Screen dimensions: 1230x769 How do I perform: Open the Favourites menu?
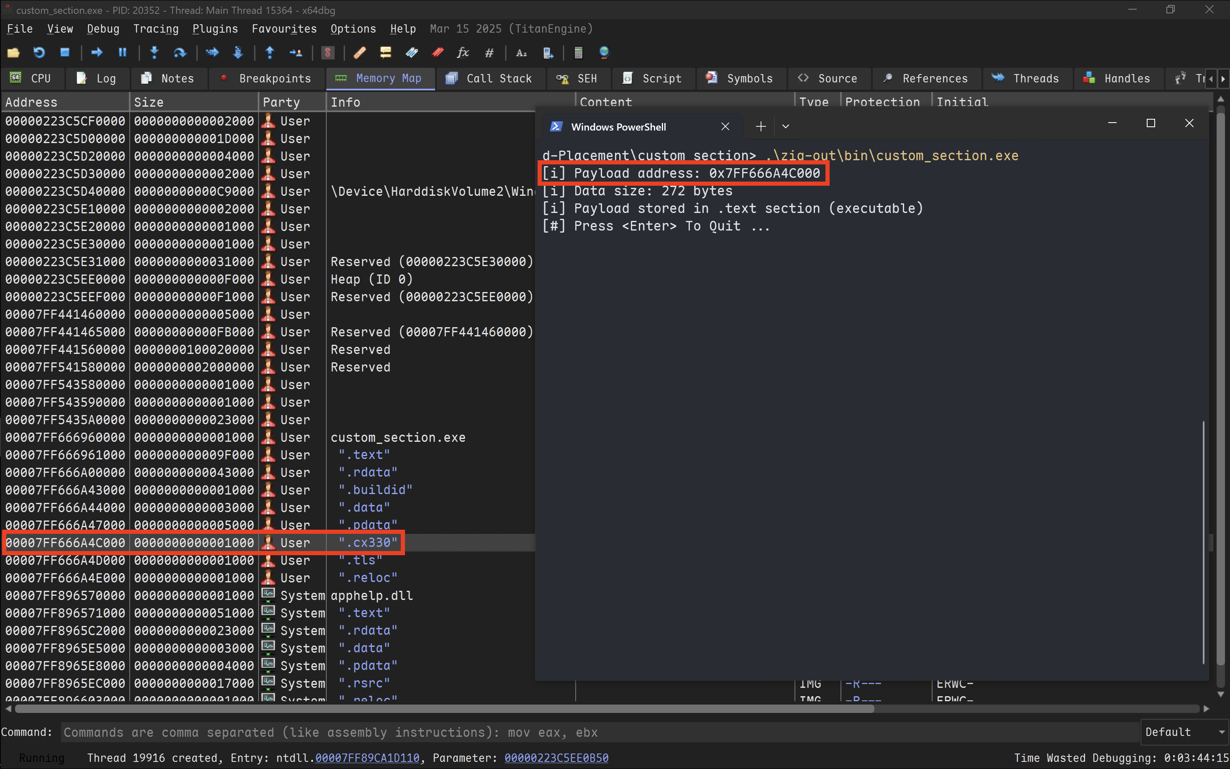point(284,29)
